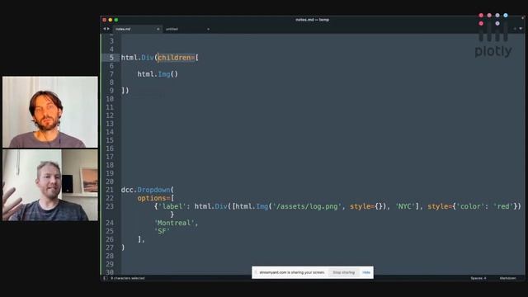Go to previous tab arrow
This screenshot has width=528, height=297.
105,29
